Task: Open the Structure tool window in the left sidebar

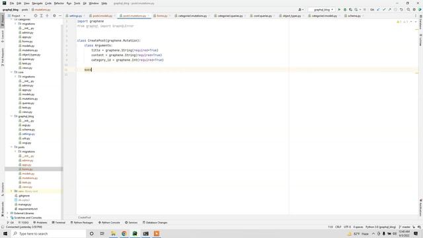Action: click(x=3, y=189)
